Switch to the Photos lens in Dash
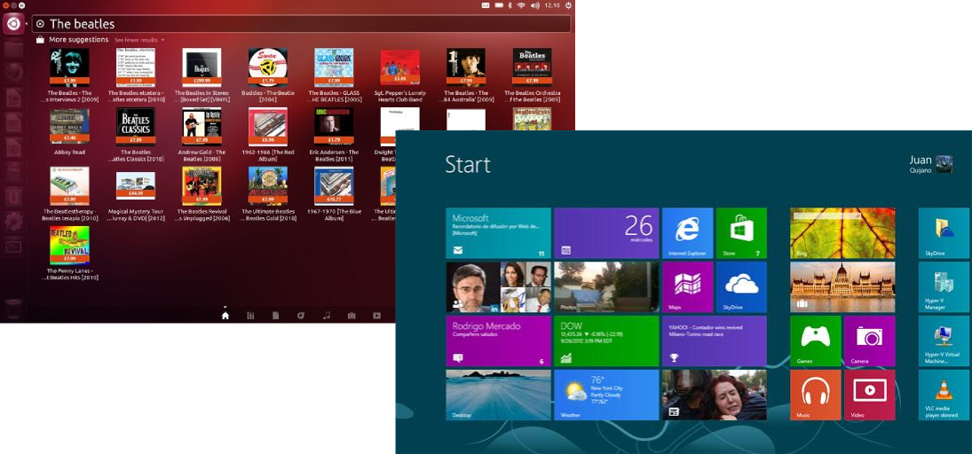Image resolution: width=972 pixels, height=454 pixels. coord(352,316)
